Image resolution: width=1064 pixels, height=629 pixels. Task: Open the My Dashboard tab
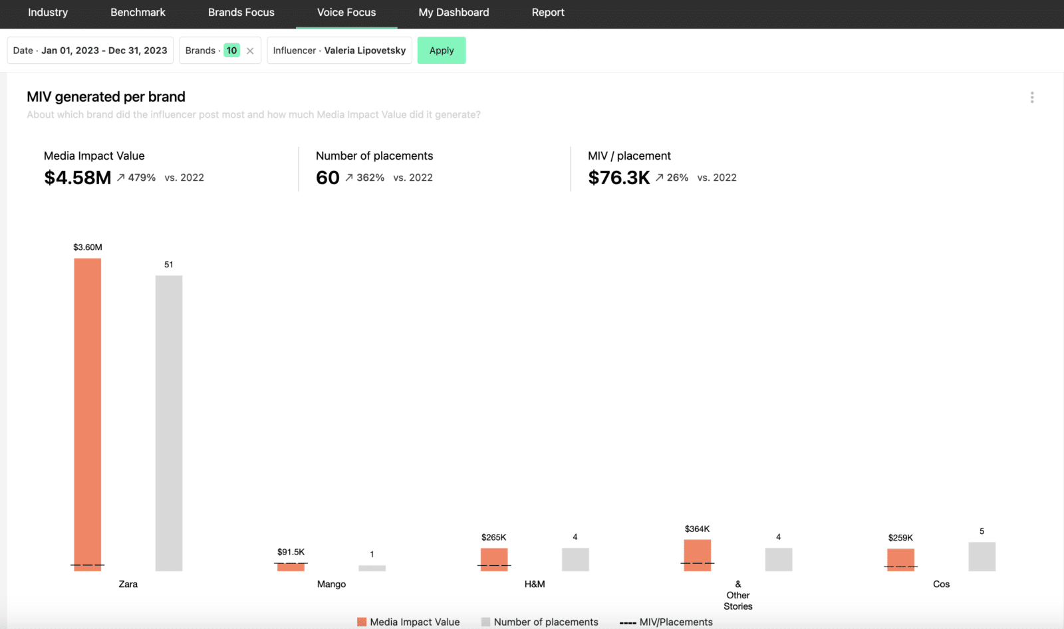tap(454, 13)
